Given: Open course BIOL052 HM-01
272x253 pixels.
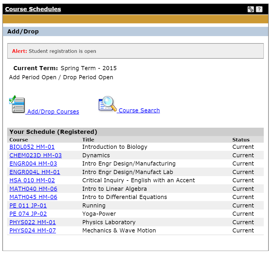Looking at the screenshot, I should click(32, 147).
